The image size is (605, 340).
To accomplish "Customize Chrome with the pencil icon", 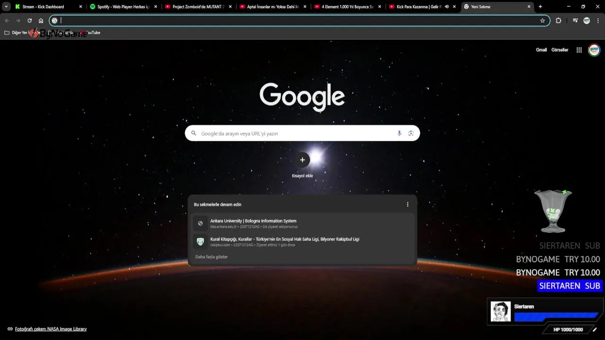I will 595,330.
